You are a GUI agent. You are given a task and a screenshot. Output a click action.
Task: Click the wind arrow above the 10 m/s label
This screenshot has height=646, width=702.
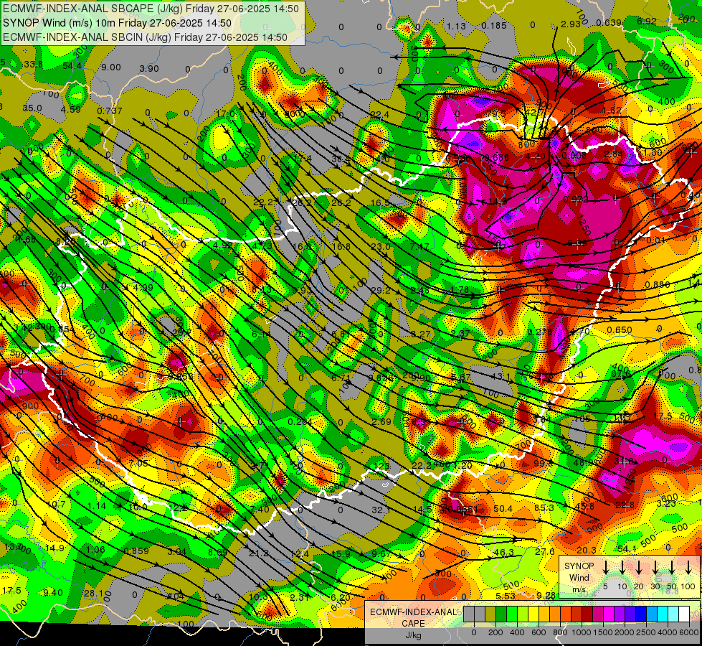pos(622,567)
